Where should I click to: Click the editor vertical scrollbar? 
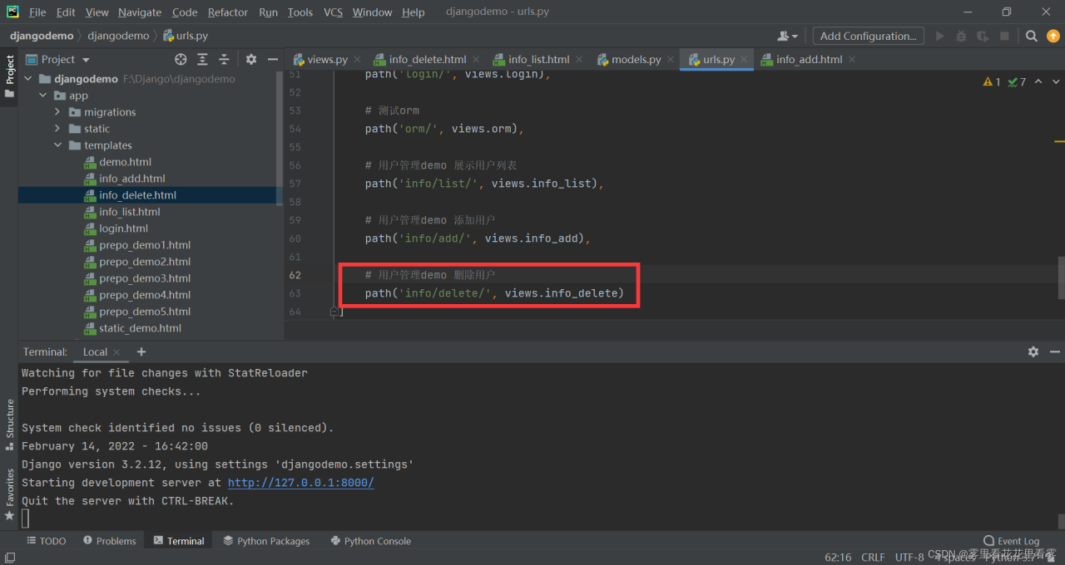1061,277
